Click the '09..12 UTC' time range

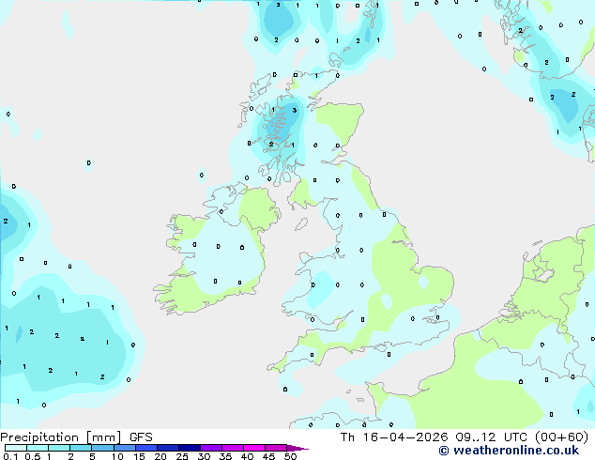pos(492,437)
